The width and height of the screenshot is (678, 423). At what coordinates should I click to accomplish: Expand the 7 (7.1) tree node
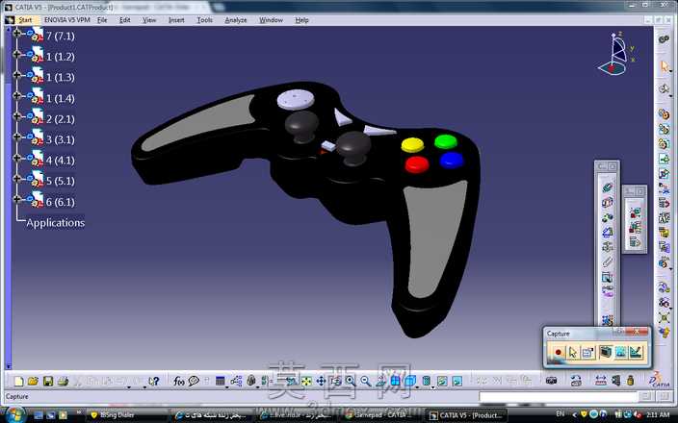(17, 33)
